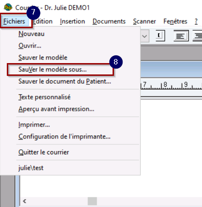Open the ? help menu
The width and height of the screenshot is (202, 207).
click(196, 21)
